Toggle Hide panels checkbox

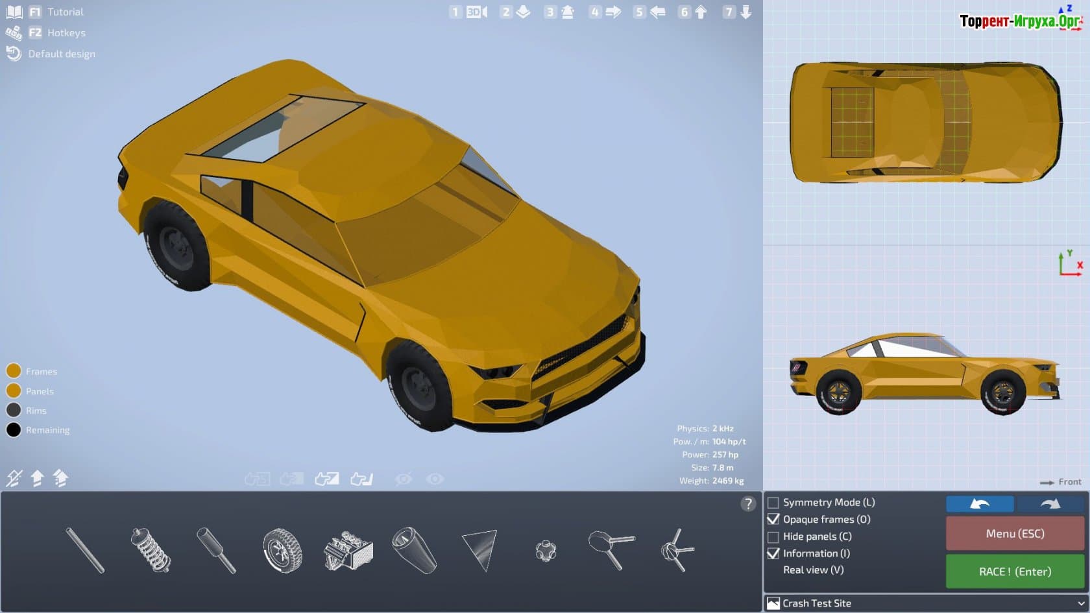(773, 537)
